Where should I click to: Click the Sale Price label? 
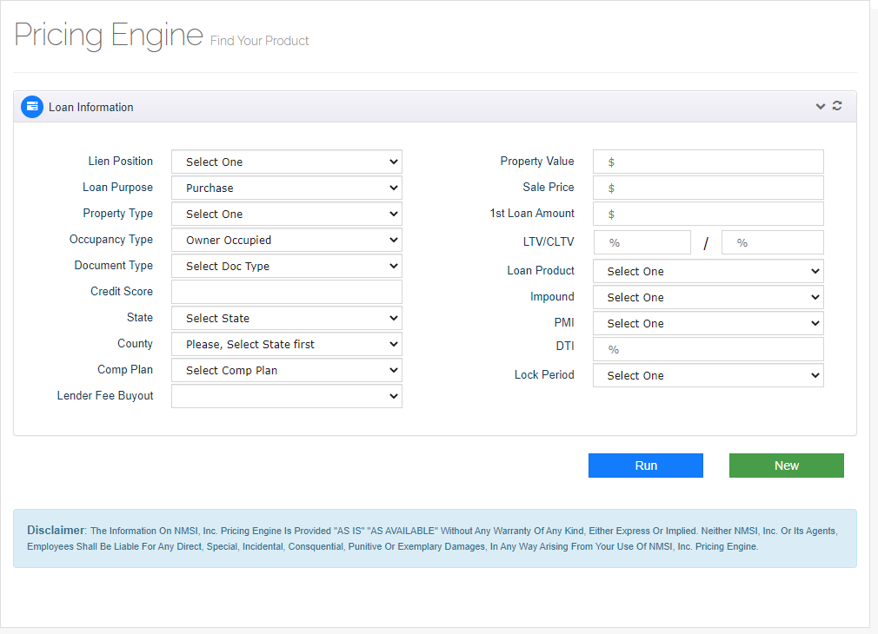coord(549,188)
